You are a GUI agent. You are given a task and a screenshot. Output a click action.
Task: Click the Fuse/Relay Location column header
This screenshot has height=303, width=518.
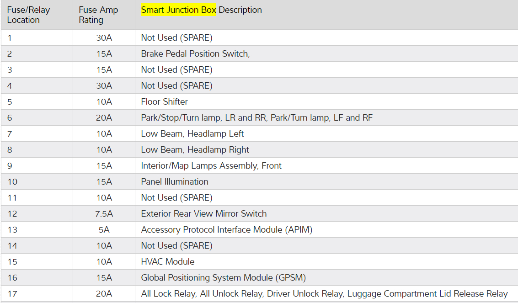point(29,15)
